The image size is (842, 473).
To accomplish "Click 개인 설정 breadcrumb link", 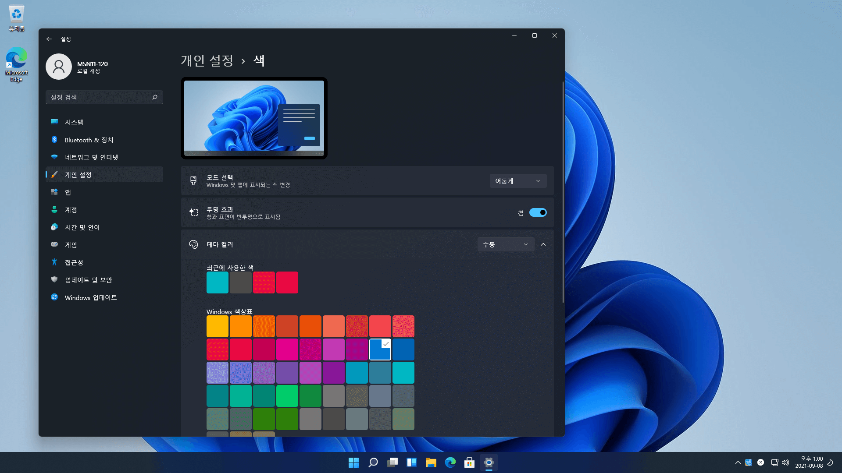I will pyautogui.click(x=207, y=60).
